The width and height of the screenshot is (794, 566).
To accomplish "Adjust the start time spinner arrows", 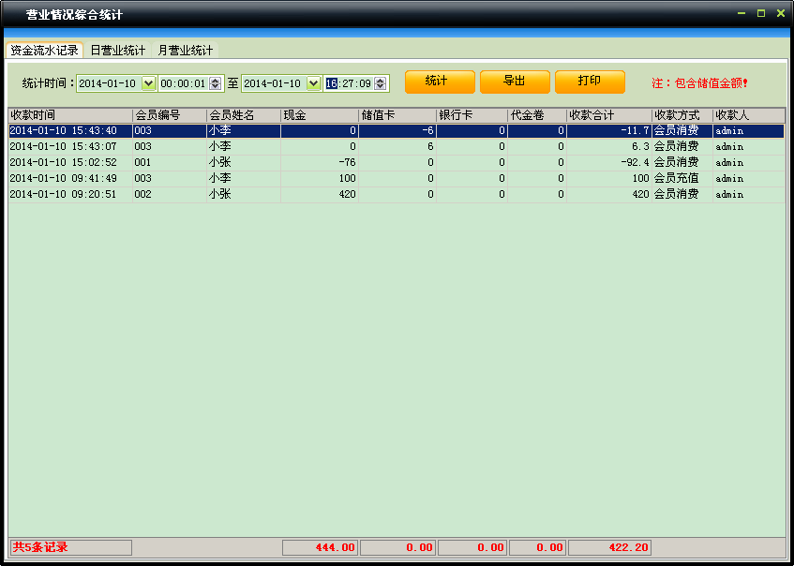I will pyautogui.click(x=216, y=83).
